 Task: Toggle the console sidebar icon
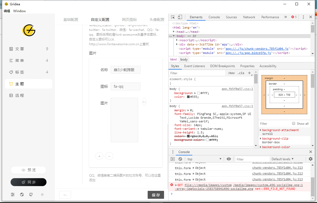[173, 159]
